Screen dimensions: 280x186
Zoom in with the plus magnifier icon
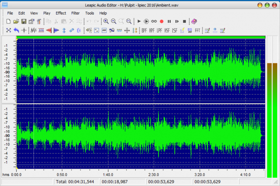(x=106, y=22)
